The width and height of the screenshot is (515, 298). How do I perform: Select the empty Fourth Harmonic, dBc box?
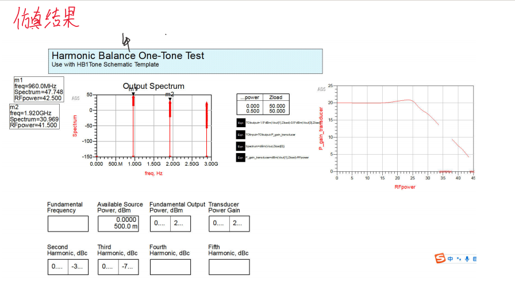[170, 267]
